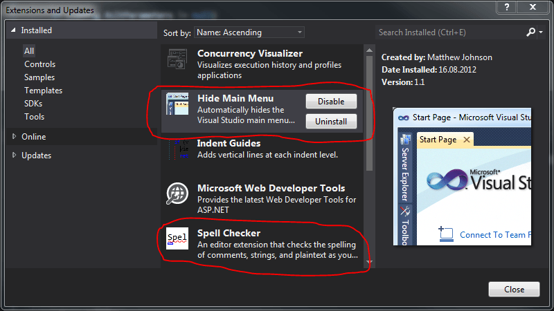Click the scroll up arrow of extension list
Viewport: 554px width, 311px height.
pos(370,50)
